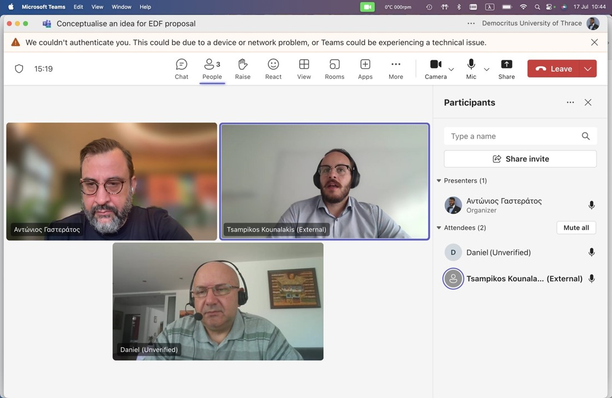The height and width of the screenshot is (398, 612).
Task: Toggle the Camera on or off
Action: point(436,69)
